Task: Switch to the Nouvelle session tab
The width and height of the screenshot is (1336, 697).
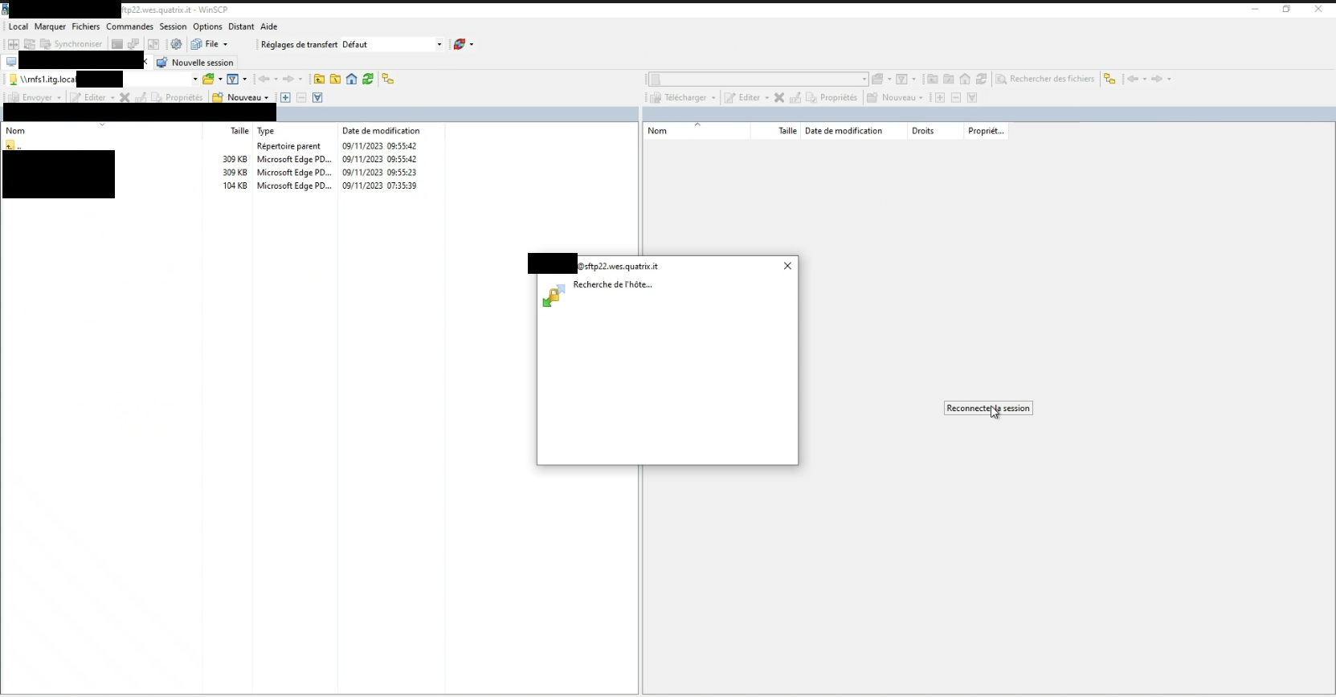Action: tap(195, 62)
